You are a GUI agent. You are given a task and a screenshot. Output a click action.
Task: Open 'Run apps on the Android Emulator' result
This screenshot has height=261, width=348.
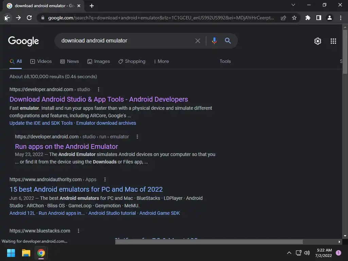[x=66, y=146]
